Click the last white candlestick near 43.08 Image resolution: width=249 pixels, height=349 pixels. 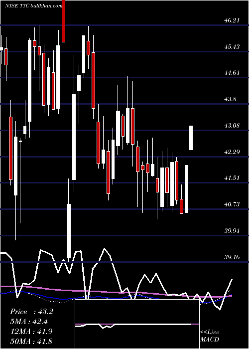tap(191, 138)
